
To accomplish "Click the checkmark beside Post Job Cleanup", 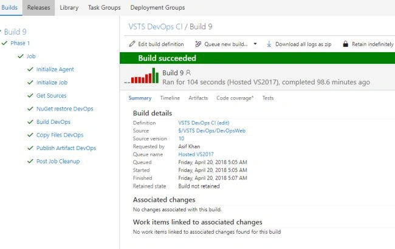I will coord(30,161).
